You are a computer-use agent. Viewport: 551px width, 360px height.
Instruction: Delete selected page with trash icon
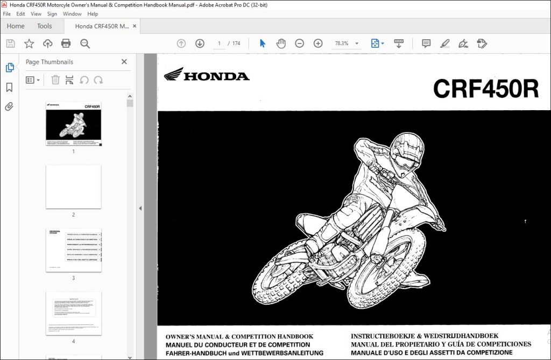coord(55,80)
